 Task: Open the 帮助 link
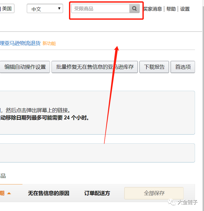pos(171,9)
